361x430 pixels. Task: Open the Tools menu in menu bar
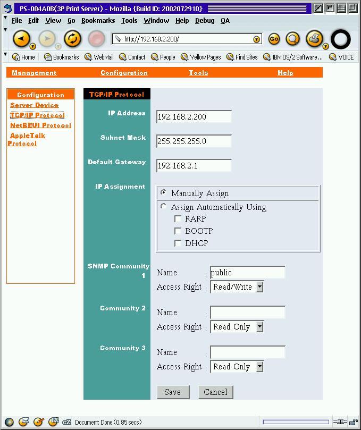(x=129, y=20)
